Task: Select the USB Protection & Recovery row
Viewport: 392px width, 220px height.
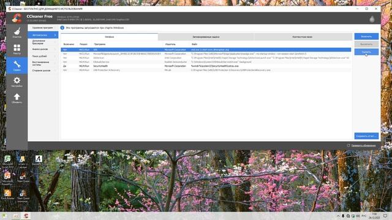Action: pyautogui.click(x=206, y=70)
